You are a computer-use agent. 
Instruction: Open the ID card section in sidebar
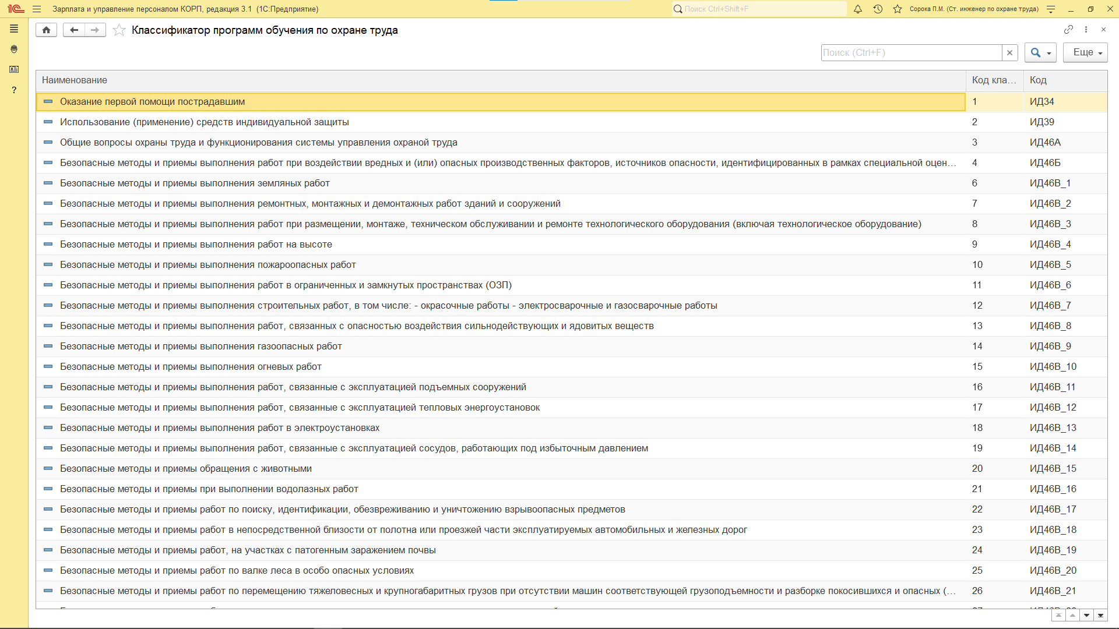tap(14, 69)
